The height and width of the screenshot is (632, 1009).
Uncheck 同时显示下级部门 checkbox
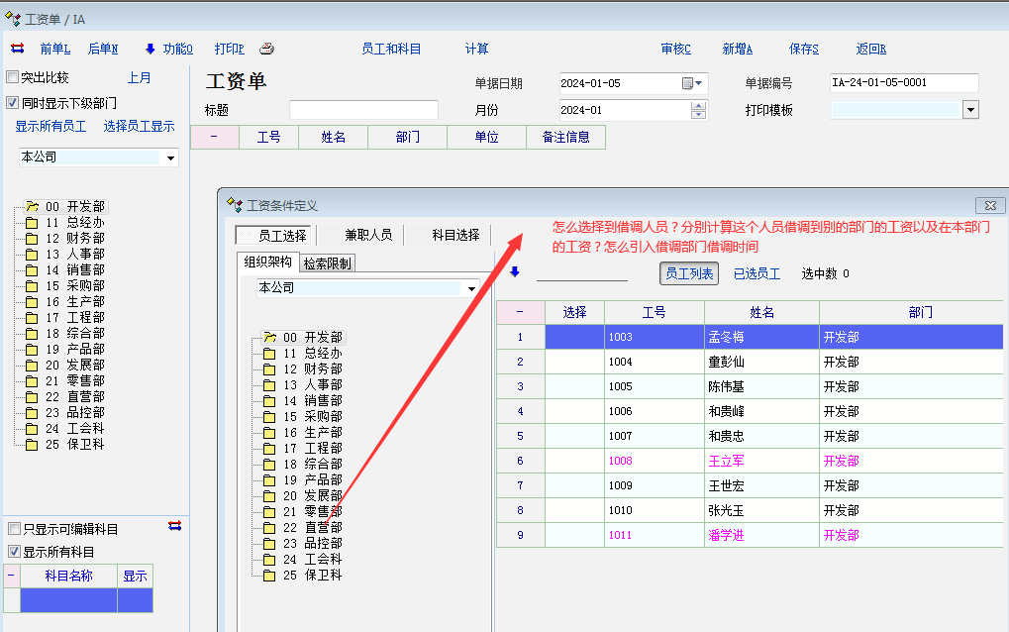(13, 102)
